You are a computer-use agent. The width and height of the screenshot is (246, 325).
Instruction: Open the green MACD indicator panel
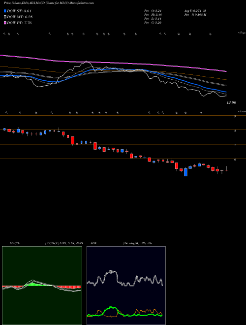tap(42, 286)
